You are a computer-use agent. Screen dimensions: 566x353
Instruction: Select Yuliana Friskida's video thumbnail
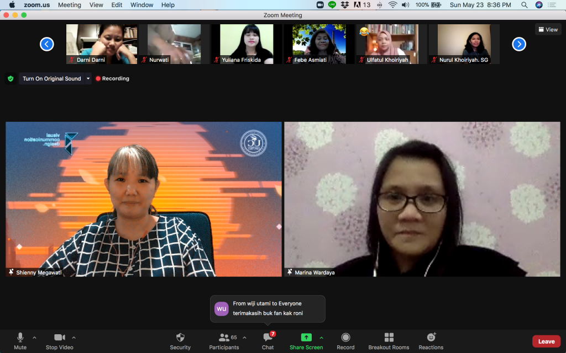(x=247, y=44)
